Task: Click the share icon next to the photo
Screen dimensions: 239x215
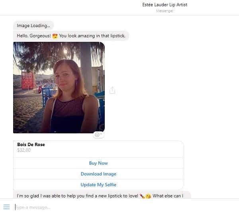Action: pyautogui.click(x=112, y=90)
